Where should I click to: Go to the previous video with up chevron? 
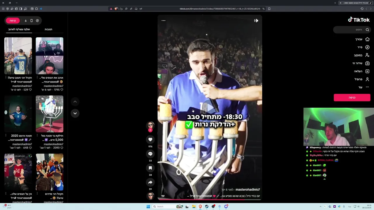tap(75, 101)
